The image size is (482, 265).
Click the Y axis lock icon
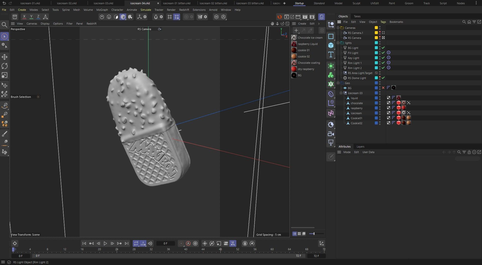(31, 17)
